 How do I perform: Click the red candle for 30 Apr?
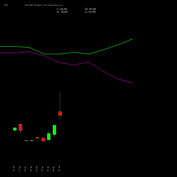tap(60, 114)
